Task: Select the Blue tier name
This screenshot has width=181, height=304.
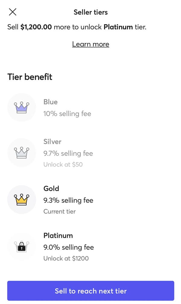Action: [x=50, y=102]
